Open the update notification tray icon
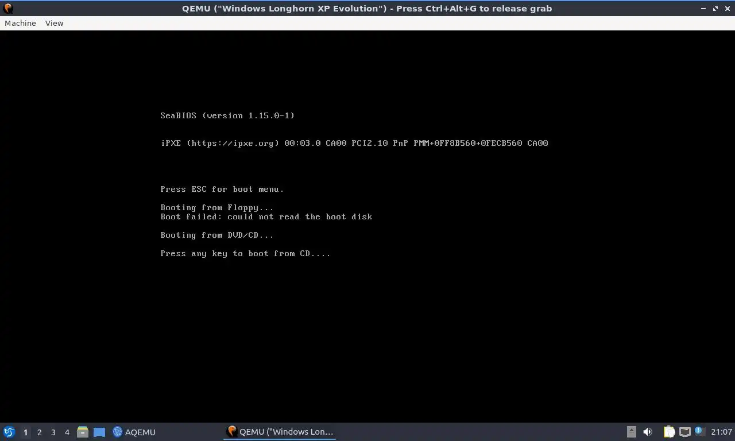 click(699, 431)
